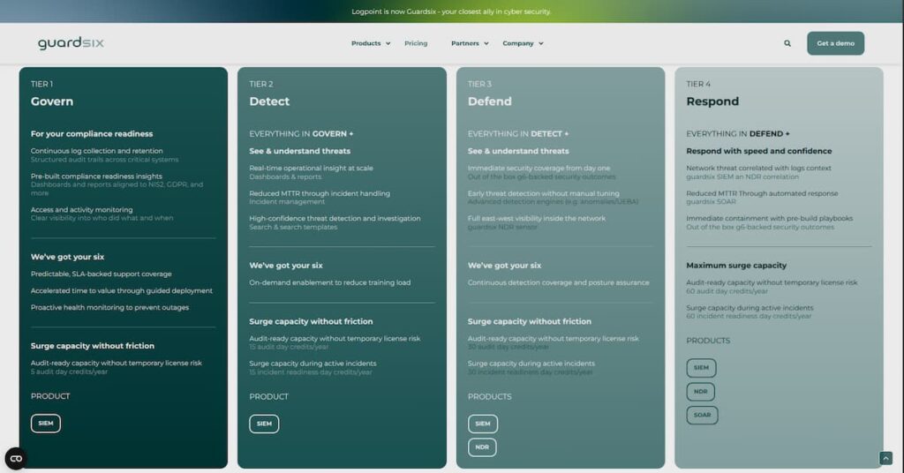The image size is (904, 473).
Task: Open the search icon in header
Action: [787, 43]
